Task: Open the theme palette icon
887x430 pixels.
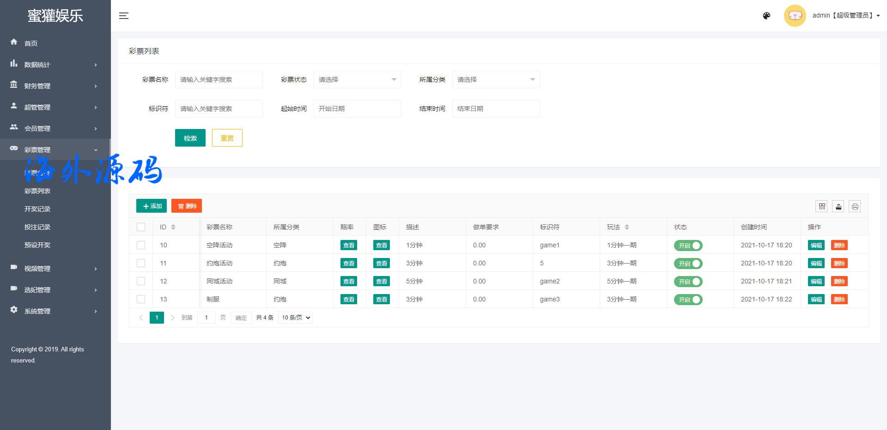Action: 766,16
